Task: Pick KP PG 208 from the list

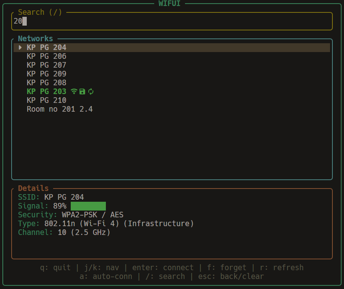Action: coord(46,83)
